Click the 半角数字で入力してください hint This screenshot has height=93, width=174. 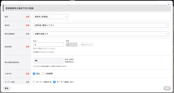[44, 52]
